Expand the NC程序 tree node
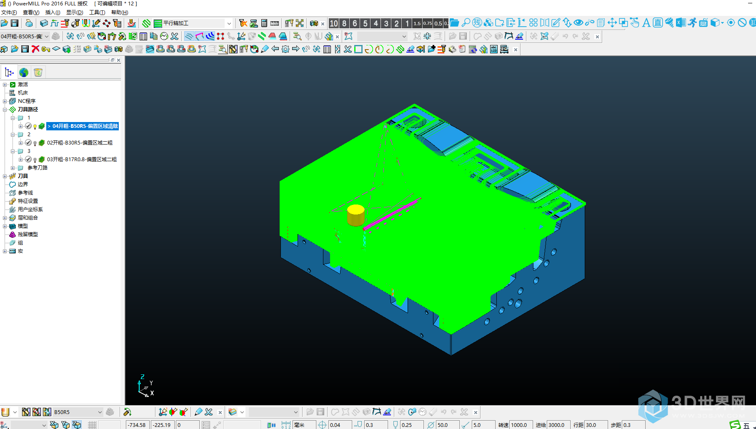The image size is (756, 429). point(5,101)
